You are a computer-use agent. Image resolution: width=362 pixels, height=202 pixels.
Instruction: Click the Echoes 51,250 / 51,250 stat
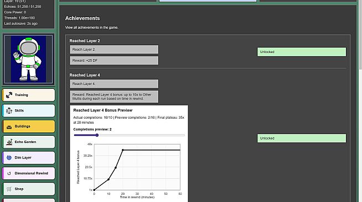[22, 7]
